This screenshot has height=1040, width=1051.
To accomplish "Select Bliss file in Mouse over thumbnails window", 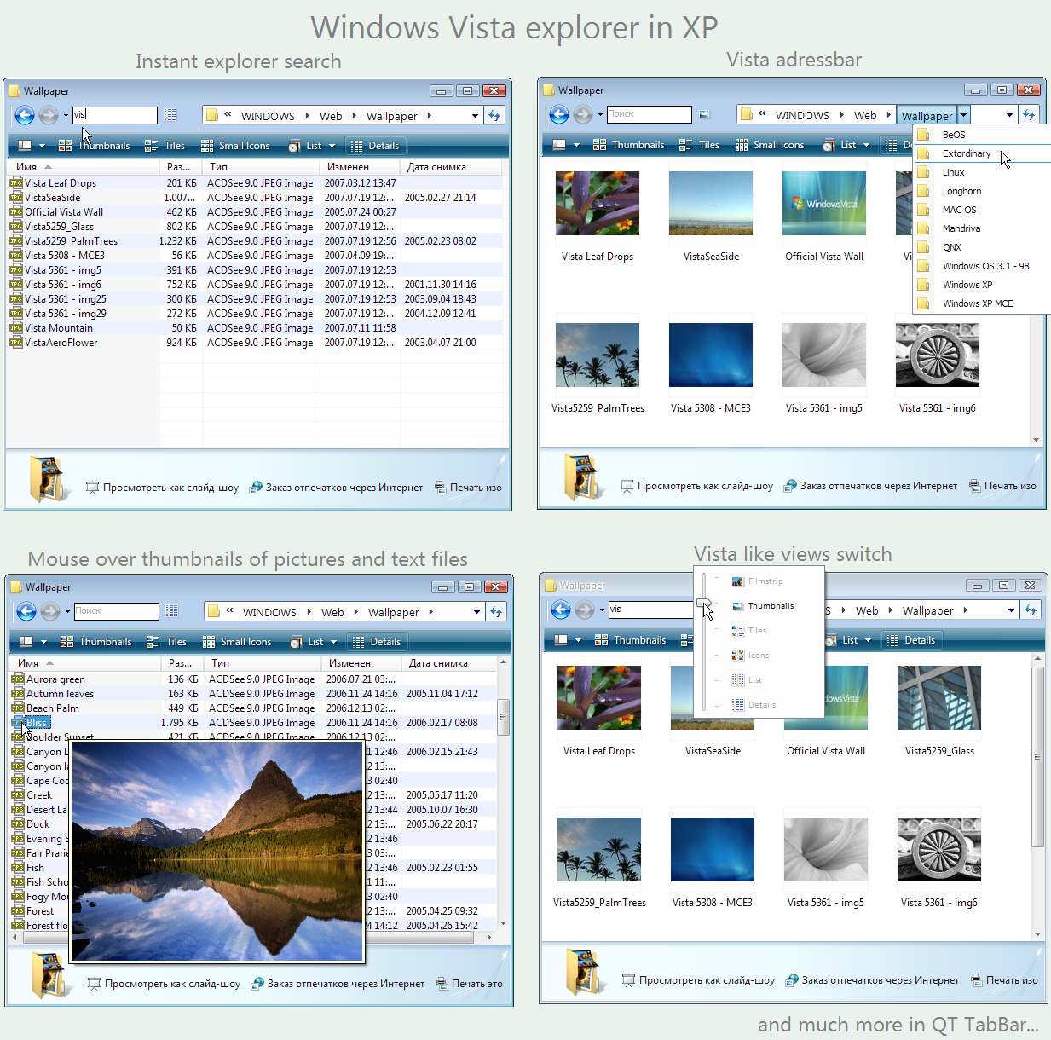I will coord(37,723).
